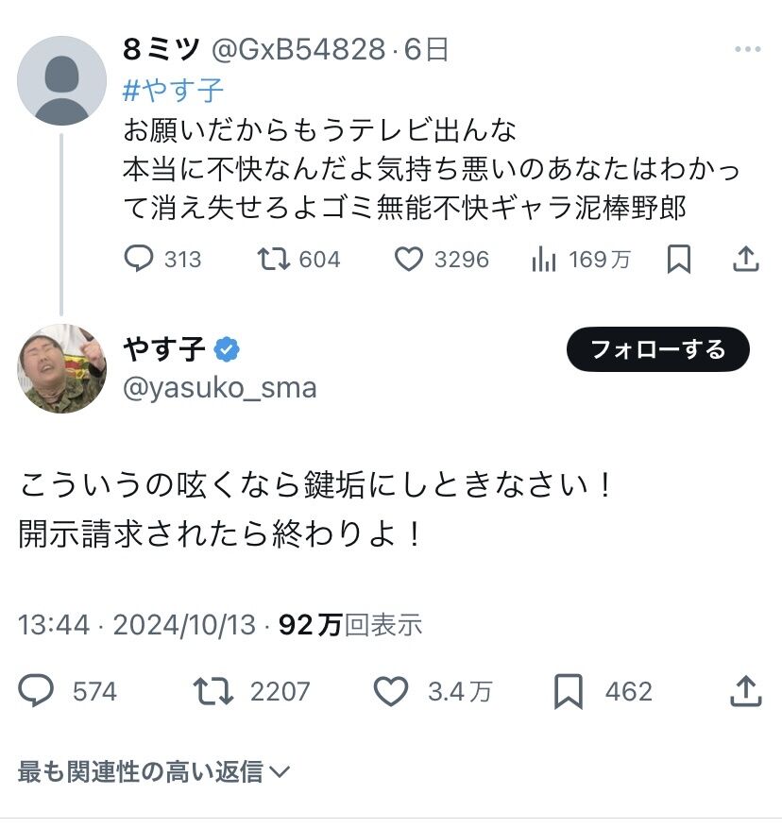
Task: Open the three-dot more menu on quoted post
Action: [x=745, y=49]
